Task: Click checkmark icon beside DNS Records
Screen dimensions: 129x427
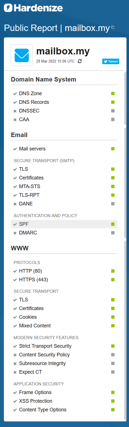Action: (15, 102)
